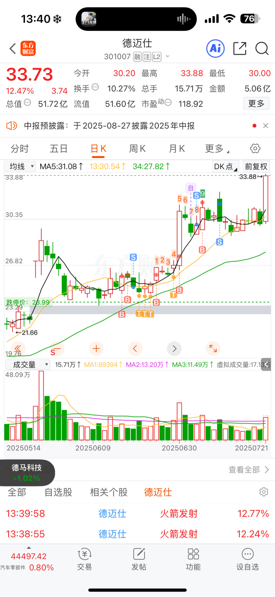Screen dimensions: 275x597
Task: Open the 设自选 watchlist icon
Action: [x=247, y=559]
